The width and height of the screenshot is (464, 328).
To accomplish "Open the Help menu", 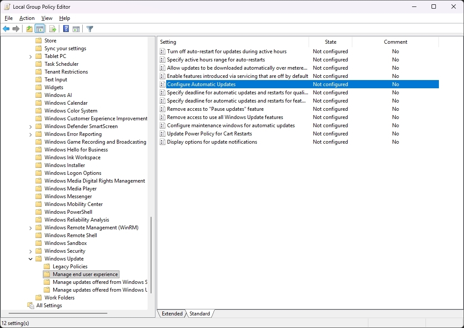I will (x=64, y=18).
